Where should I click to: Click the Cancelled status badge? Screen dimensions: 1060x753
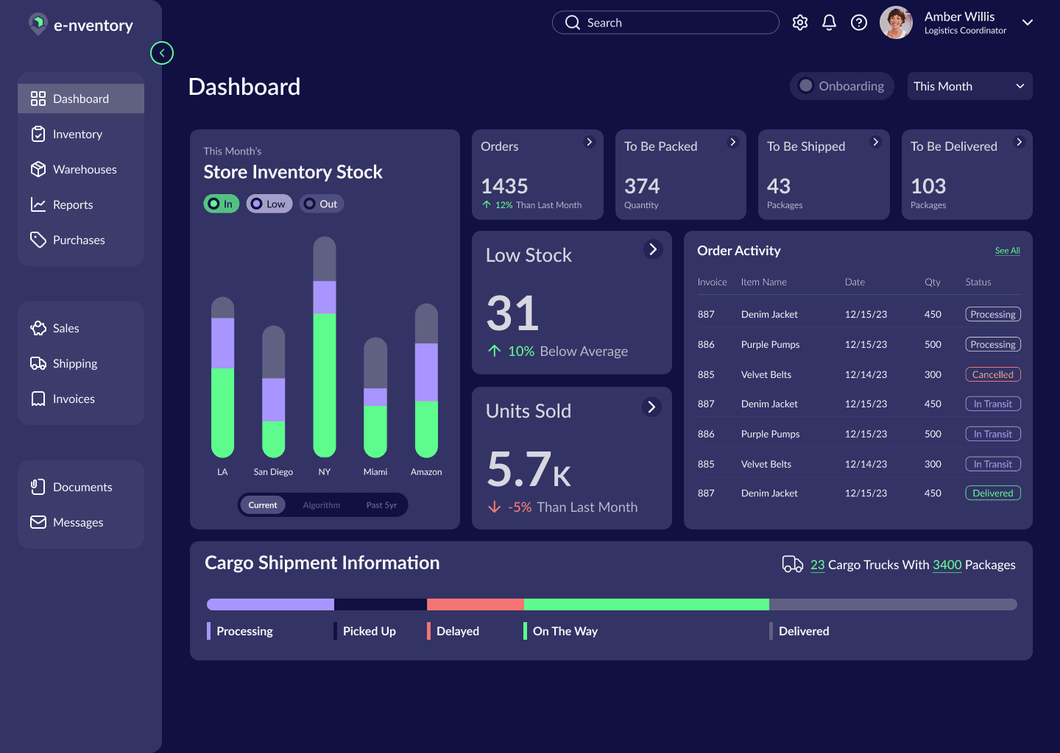(x=993, y=375)
